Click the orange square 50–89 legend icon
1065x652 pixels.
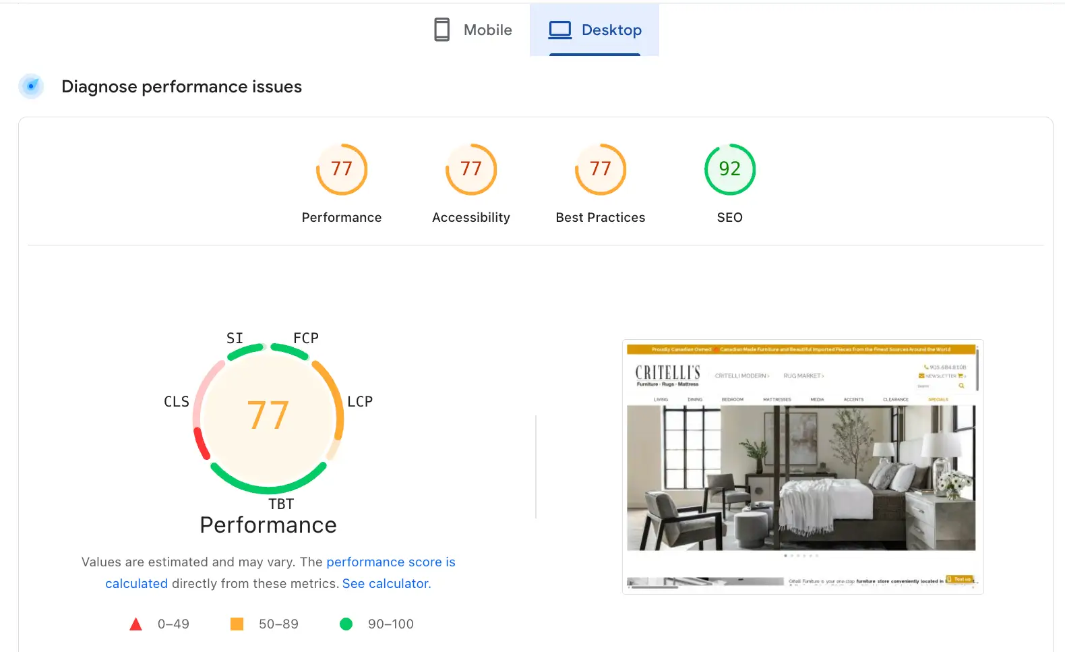(237, 624)
